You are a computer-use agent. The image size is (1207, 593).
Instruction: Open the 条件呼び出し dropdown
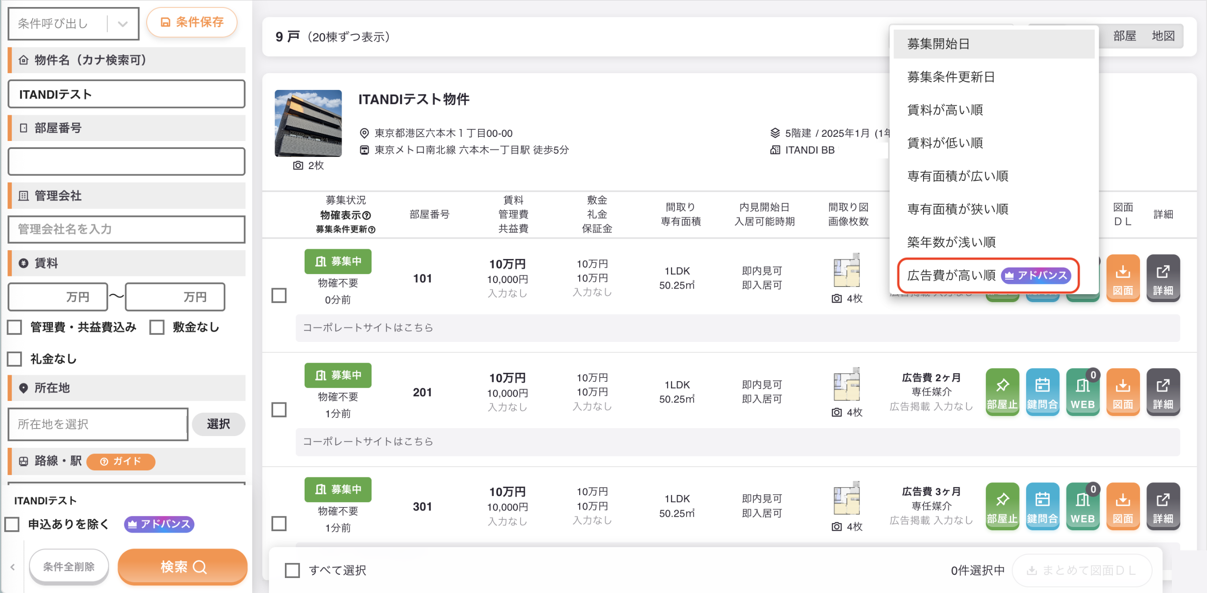click(74, 23)
